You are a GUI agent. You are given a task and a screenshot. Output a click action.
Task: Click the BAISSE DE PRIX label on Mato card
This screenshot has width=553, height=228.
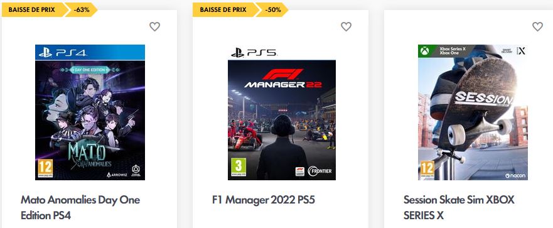[32, 10]
